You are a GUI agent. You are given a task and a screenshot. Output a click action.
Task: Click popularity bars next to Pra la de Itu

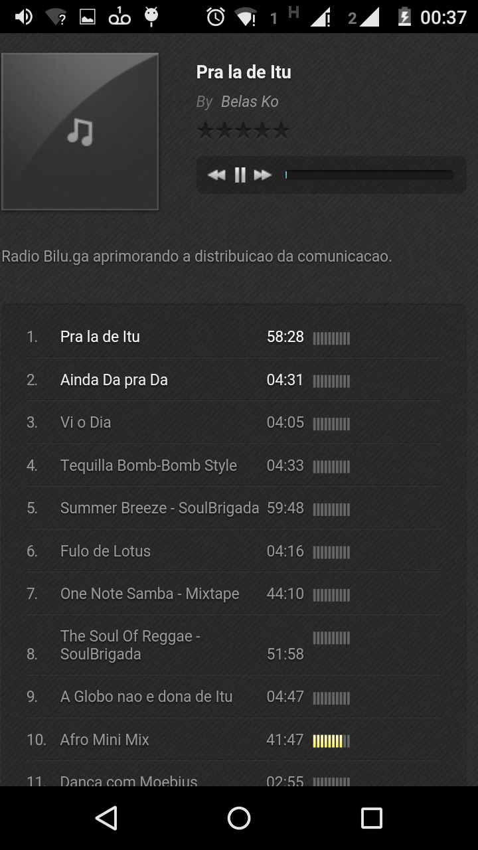click(x=331, y=339)
